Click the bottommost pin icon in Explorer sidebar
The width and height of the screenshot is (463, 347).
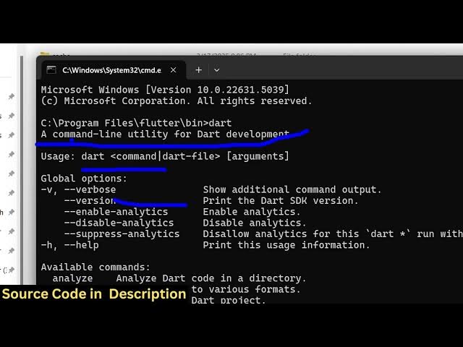tap(12, 270)
